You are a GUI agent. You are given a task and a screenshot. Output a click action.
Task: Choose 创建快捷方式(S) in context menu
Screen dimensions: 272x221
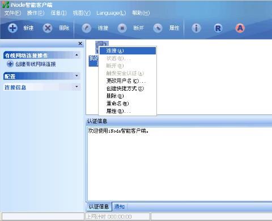pos(127,88)
